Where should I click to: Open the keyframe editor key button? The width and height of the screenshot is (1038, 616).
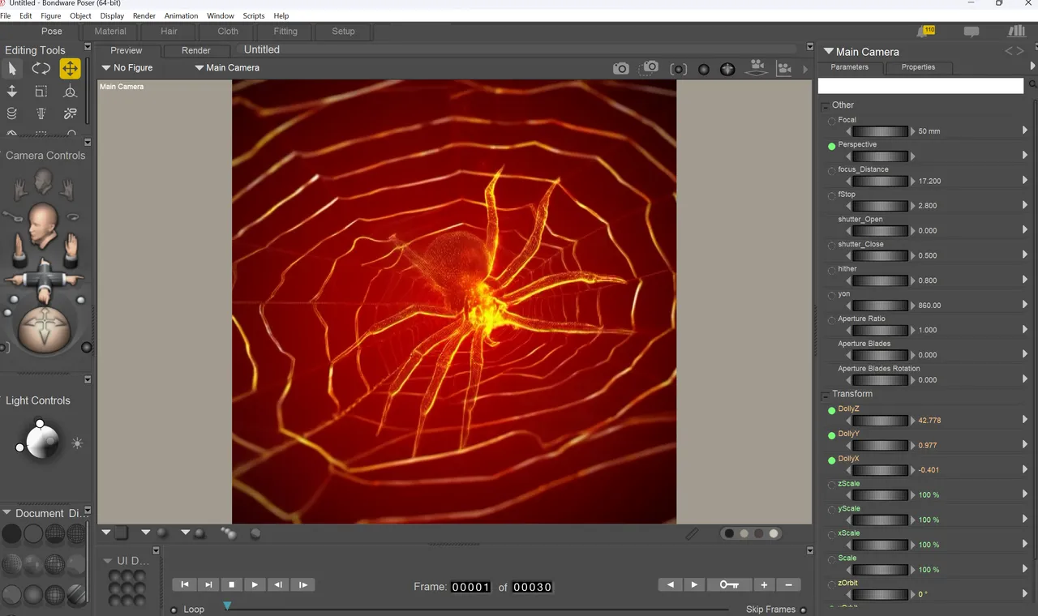click(728, 584)
